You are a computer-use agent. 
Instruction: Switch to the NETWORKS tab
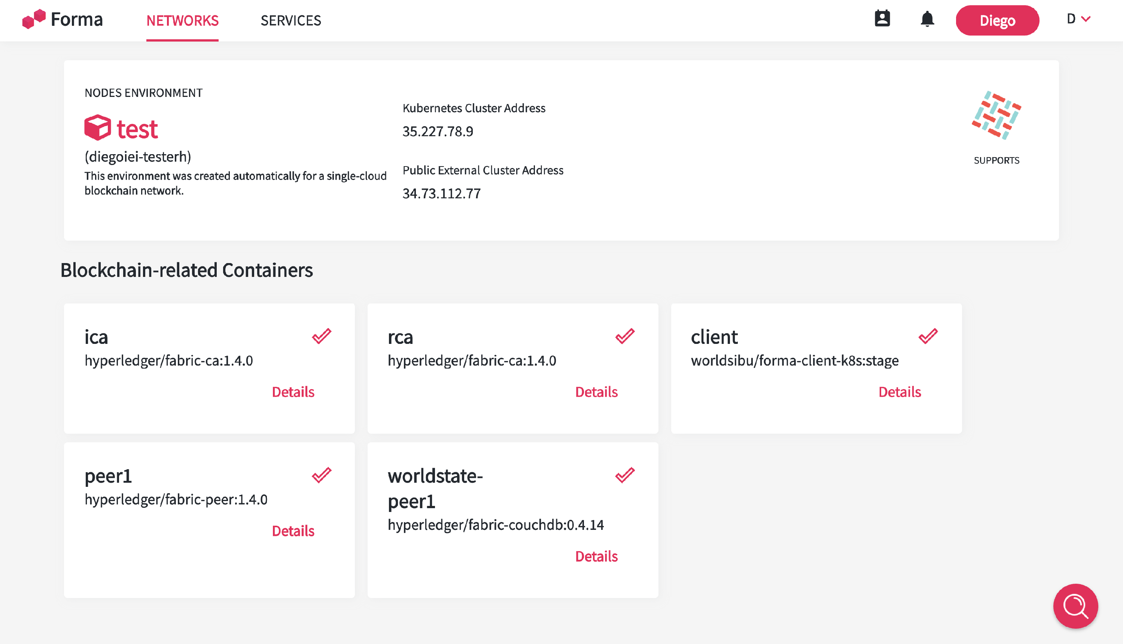pyautogui.click(x=182, y=20)
